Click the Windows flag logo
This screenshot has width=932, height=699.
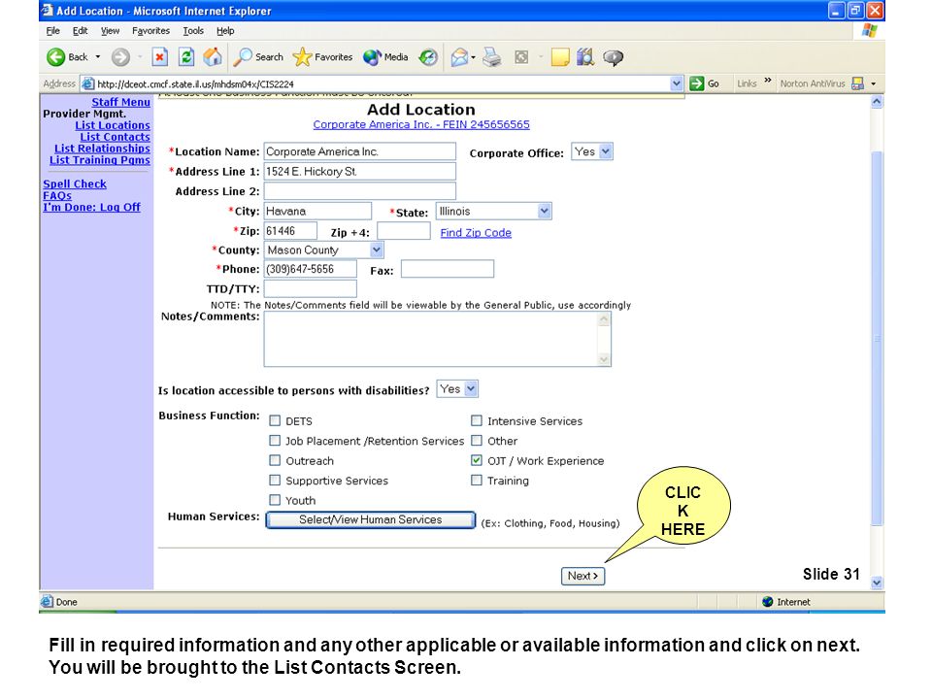click(870, 30)
